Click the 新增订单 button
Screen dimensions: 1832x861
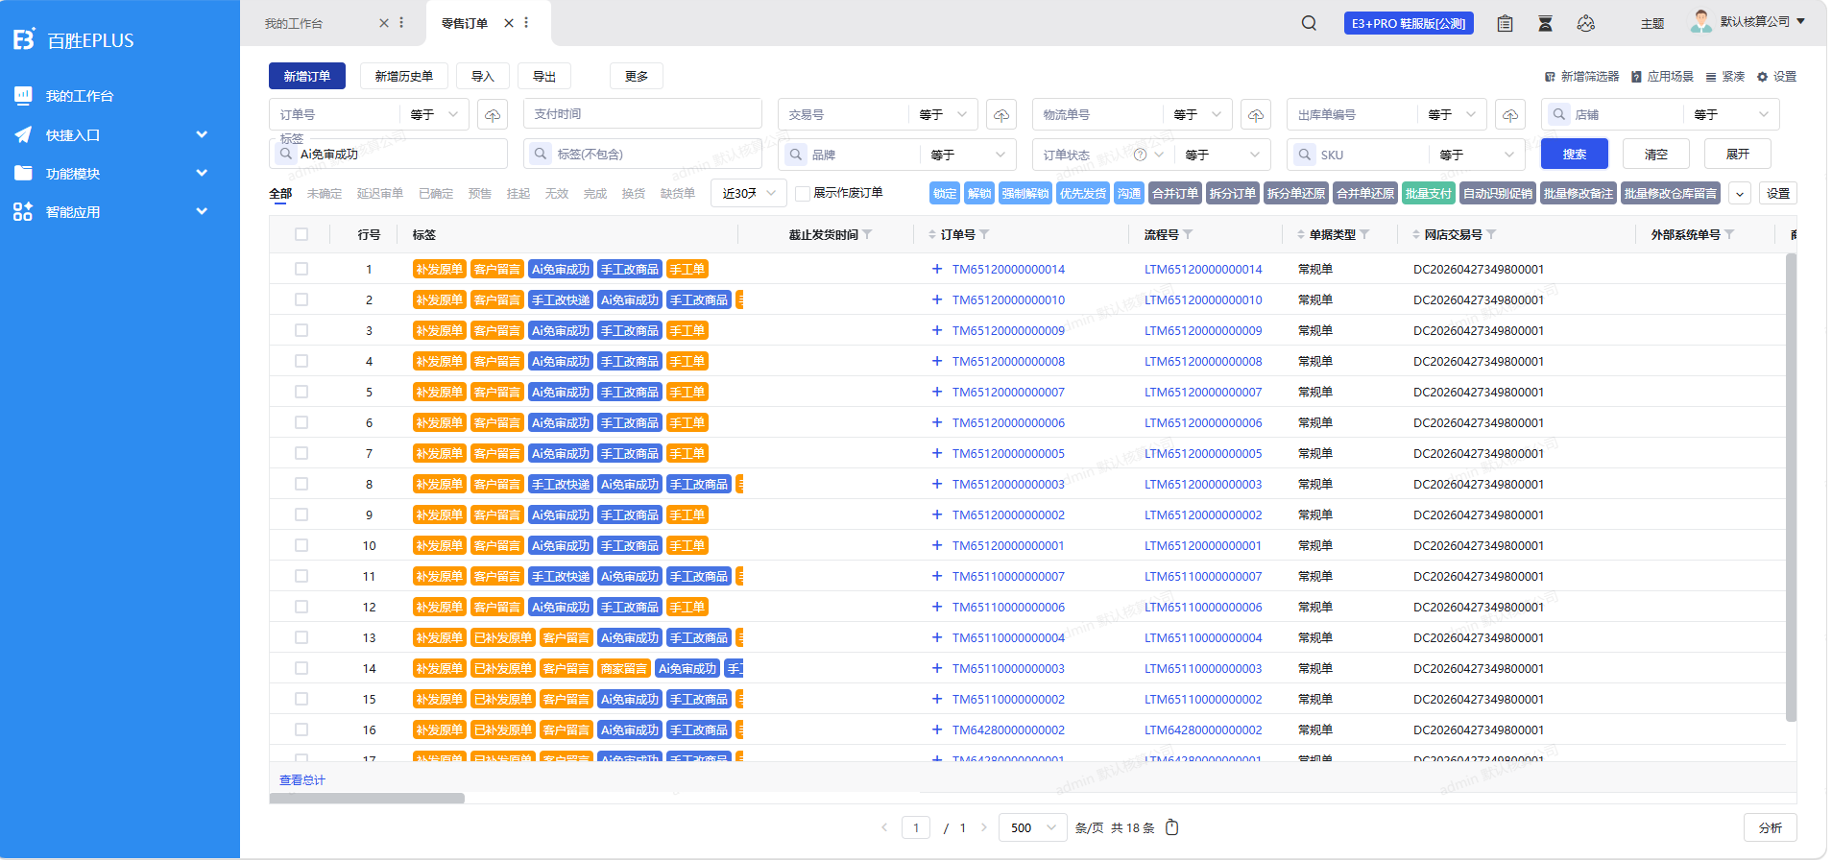point(306,76)
